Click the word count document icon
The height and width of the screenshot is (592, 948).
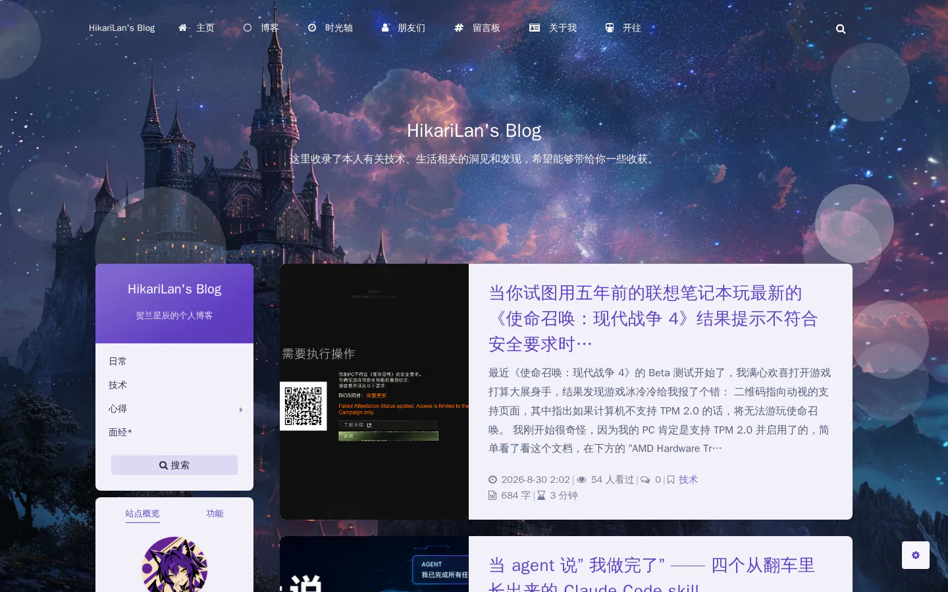(x=492, y=495)
